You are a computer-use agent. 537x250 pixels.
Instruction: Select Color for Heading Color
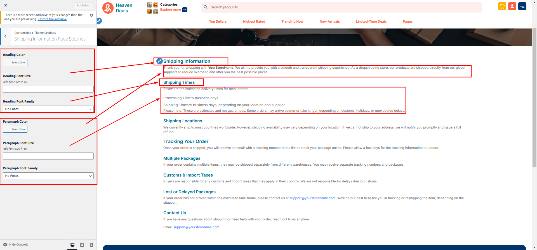click(15, 63)
